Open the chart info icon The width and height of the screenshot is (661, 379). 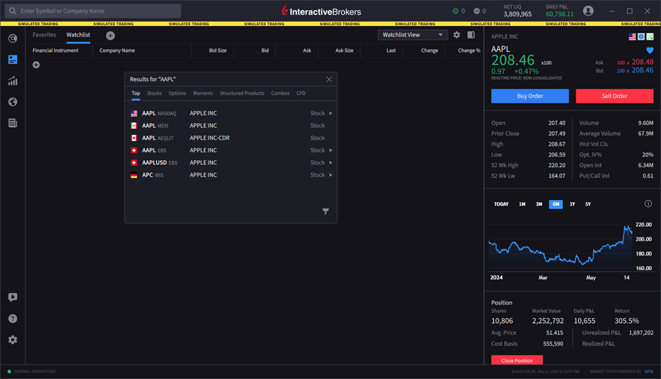648,204
